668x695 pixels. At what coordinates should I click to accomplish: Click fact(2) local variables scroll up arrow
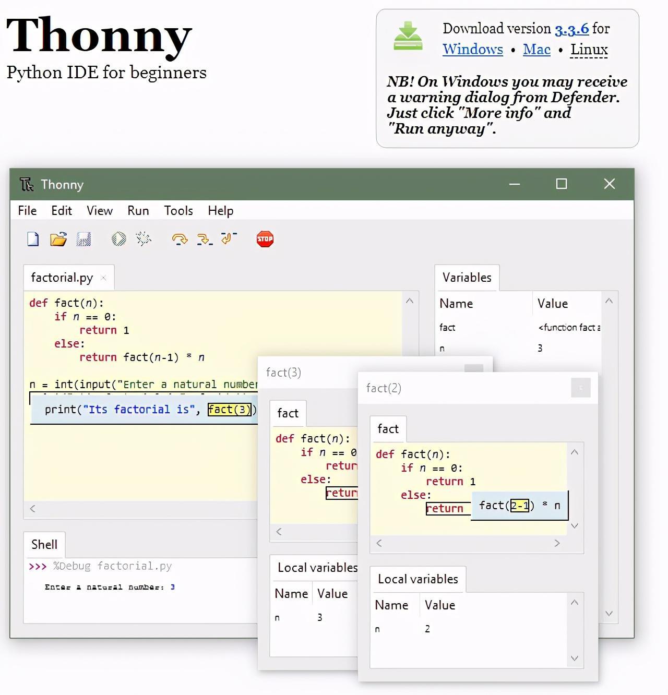tap(575, 603)
